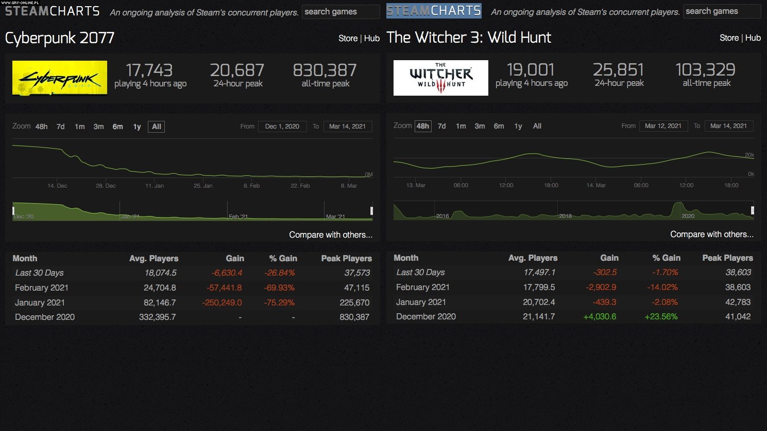
Task: Click the Cyberpunk 2077 logo image
Action: [60, 78]
